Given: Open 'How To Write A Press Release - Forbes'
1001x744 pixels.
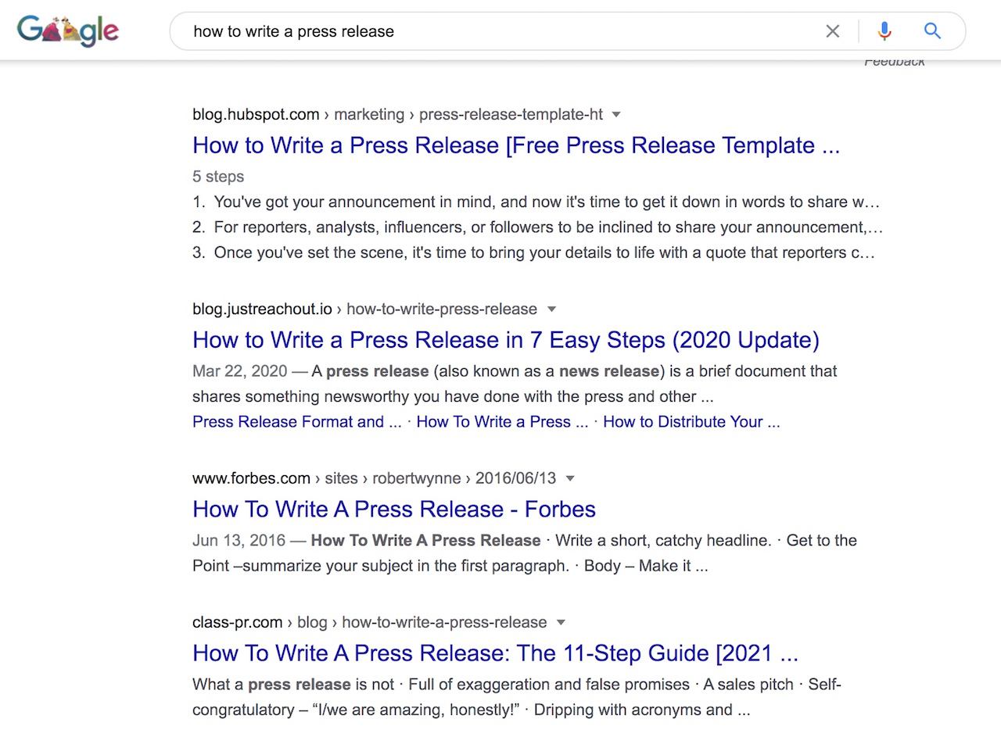Looking at the screenshot, I should (x=394, y=510).
